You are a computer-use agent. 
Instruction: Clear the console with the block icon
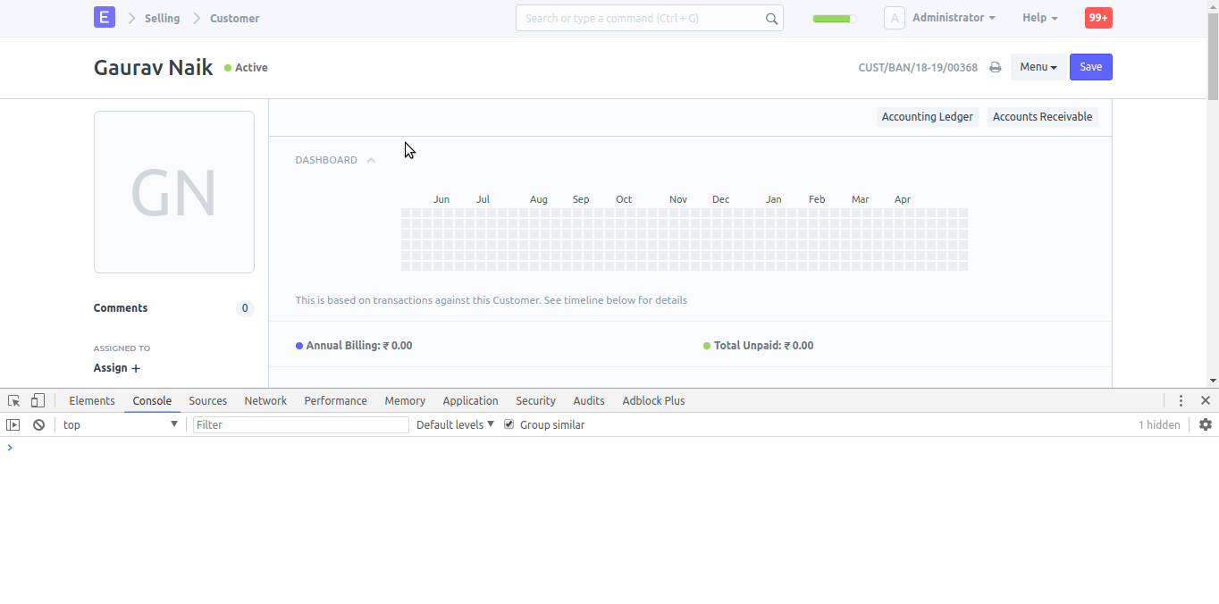[x=38, y=424]
